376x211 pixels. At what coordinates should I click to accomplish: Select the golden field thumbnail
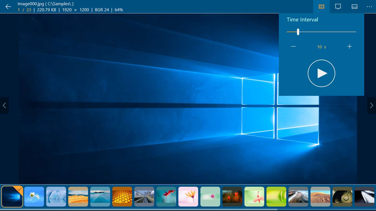pos(78,196)
